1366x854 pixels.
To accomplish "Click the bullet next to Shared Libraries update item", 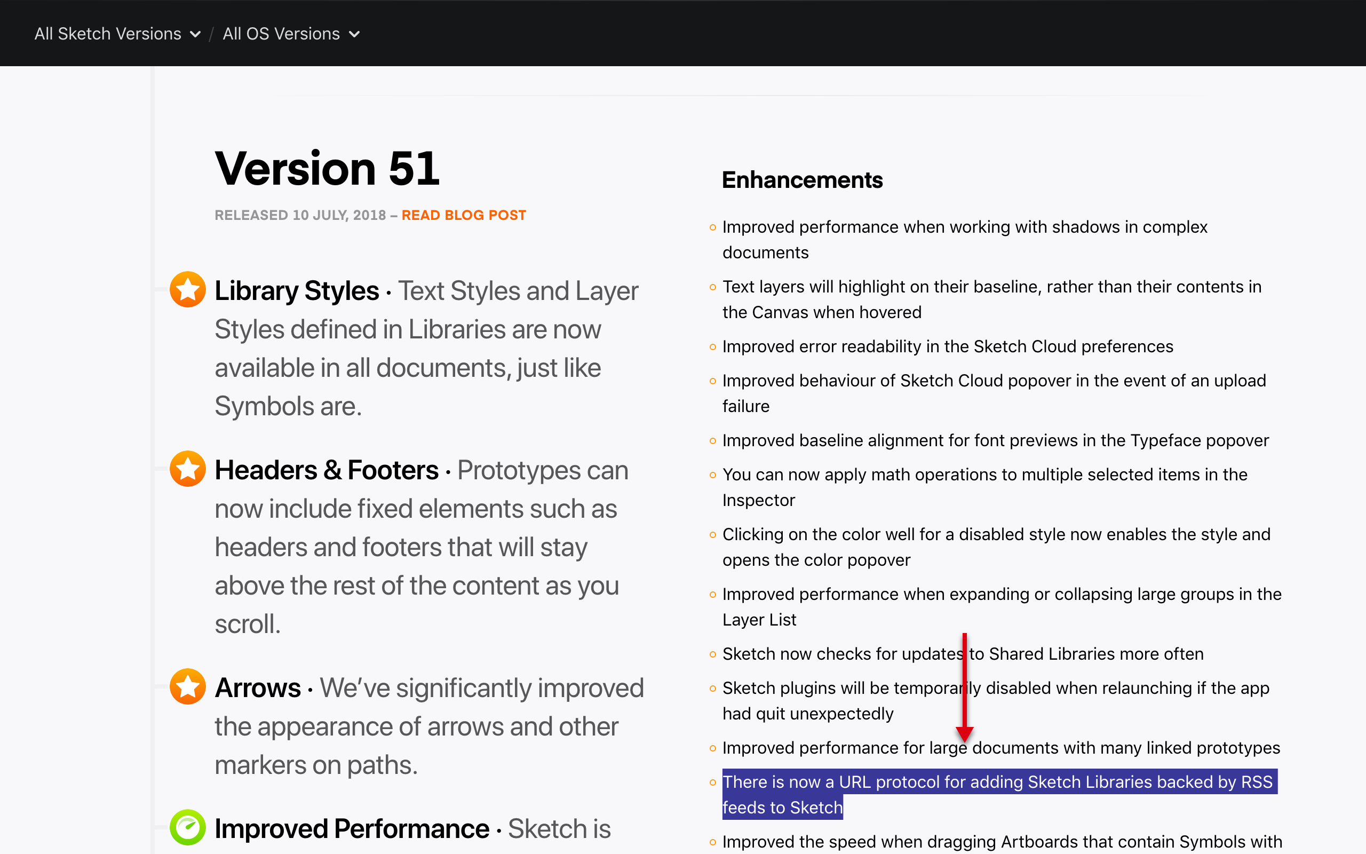I will (x=712, y=654).
